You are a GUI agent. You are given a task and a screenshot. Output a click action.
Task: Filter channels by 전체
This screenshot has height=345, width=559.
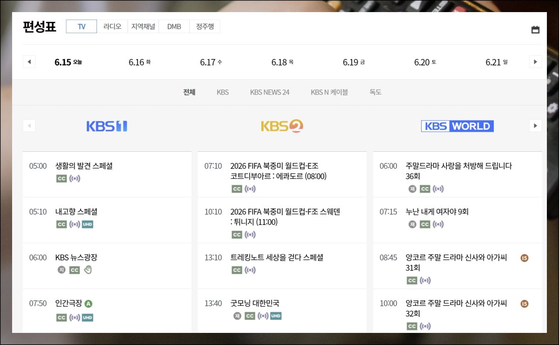point(189,92)
